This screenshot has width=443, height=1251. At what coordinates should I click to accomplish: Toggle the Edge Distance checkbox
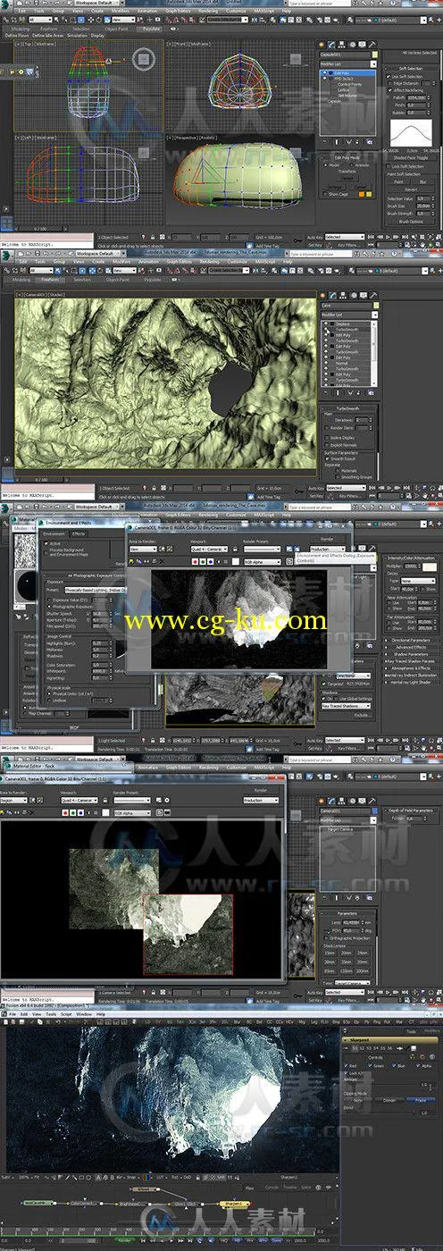point(389,83)
